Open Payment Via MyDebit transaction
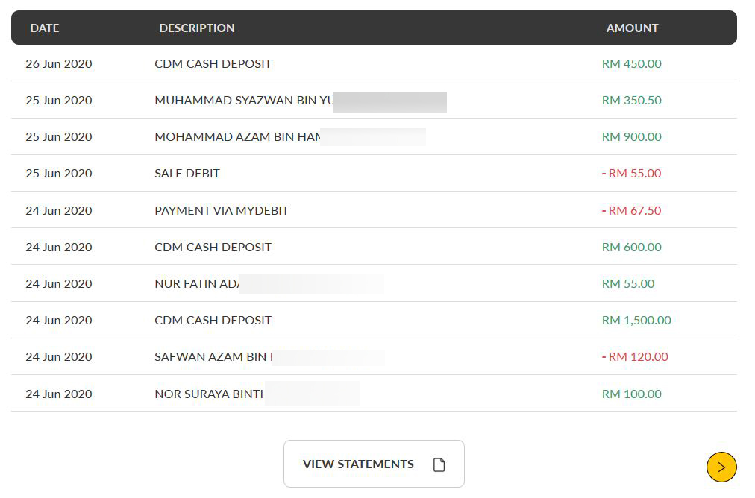Image resolution: width=755 pixels, height=498 pixels. (374, 210)
